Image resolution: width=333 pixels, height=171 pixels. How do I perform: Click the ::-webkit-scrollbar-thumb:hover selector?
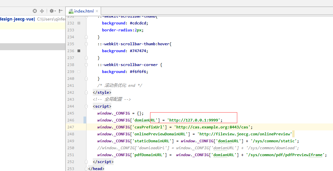point(134,44)
